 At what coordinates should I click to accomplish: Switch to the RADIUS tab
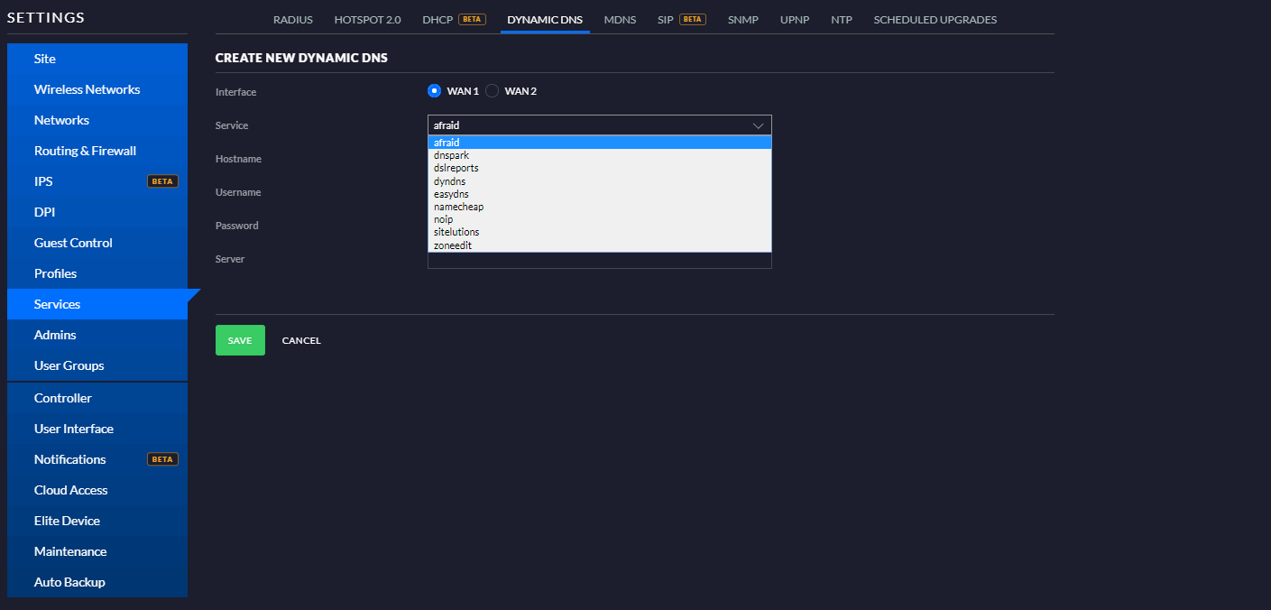point(292,20)
